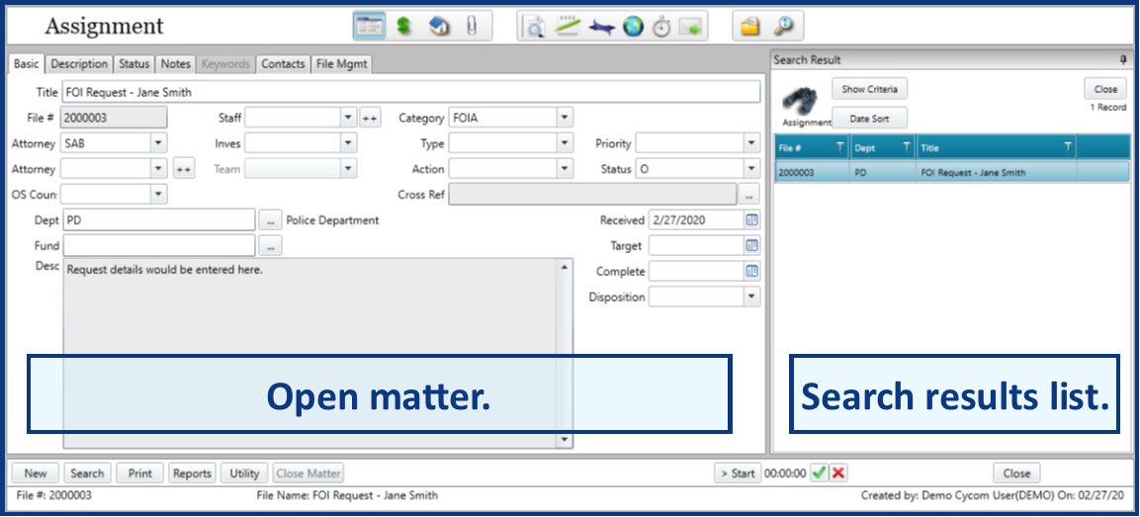Open the Cross Ref ellipsis button
This screenshot has height=517, width=1140.
[x=748, y=195]
